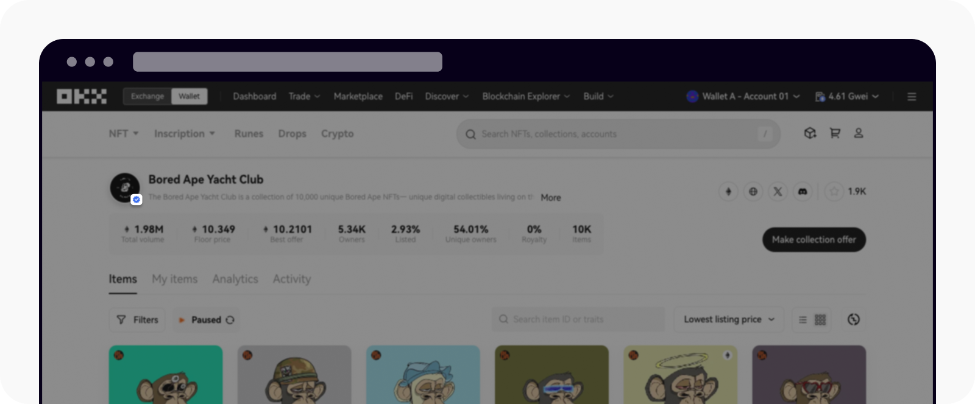
Task: Open the DeFi menu item
Action: point(403,96)
